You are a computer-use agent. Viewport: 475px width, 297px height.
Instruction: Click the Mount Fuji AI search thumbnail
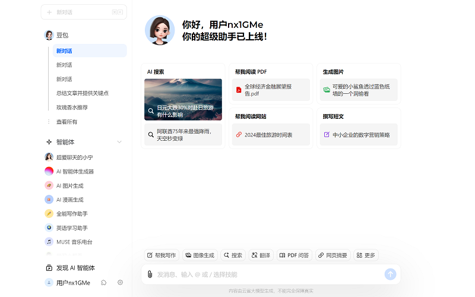point(183,99)
